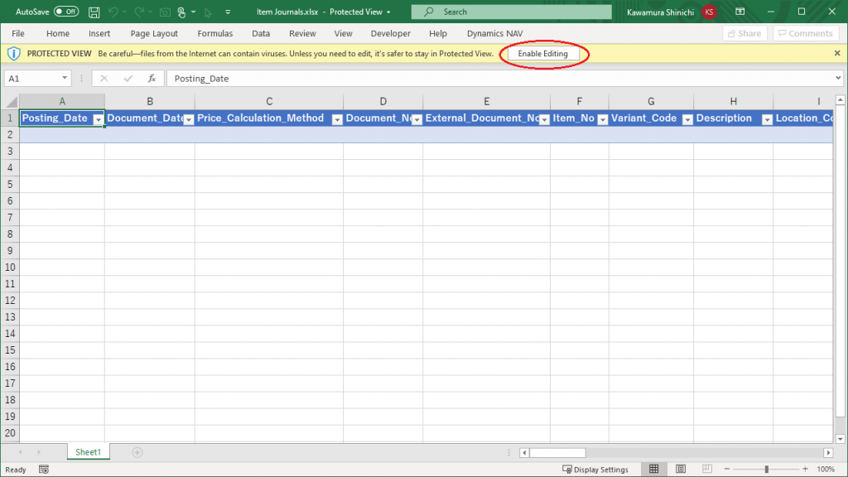Viewport: 848px width, 477px height.
Task: Click the zoom slider handle
Action: pos(766,470)
